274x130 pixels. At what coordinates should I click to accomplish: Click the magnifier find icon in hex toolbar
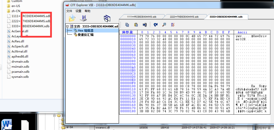click(x=164, y=25)
